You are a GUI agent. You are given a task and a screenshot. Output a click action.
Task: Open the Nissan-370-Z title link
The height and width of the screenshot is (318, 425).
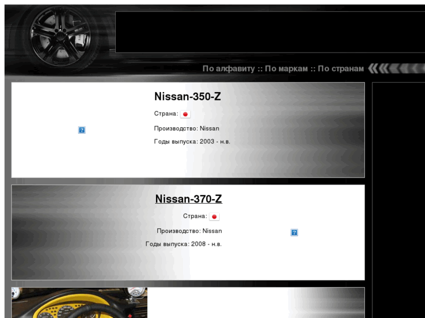click(189, 199)
